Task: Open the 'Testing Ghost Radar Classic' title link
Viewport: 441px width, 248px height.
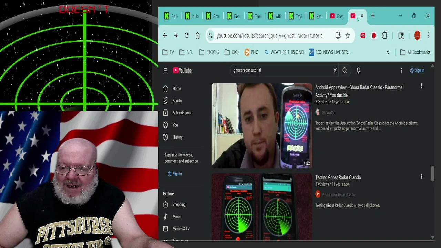Action: coord(338,177)
